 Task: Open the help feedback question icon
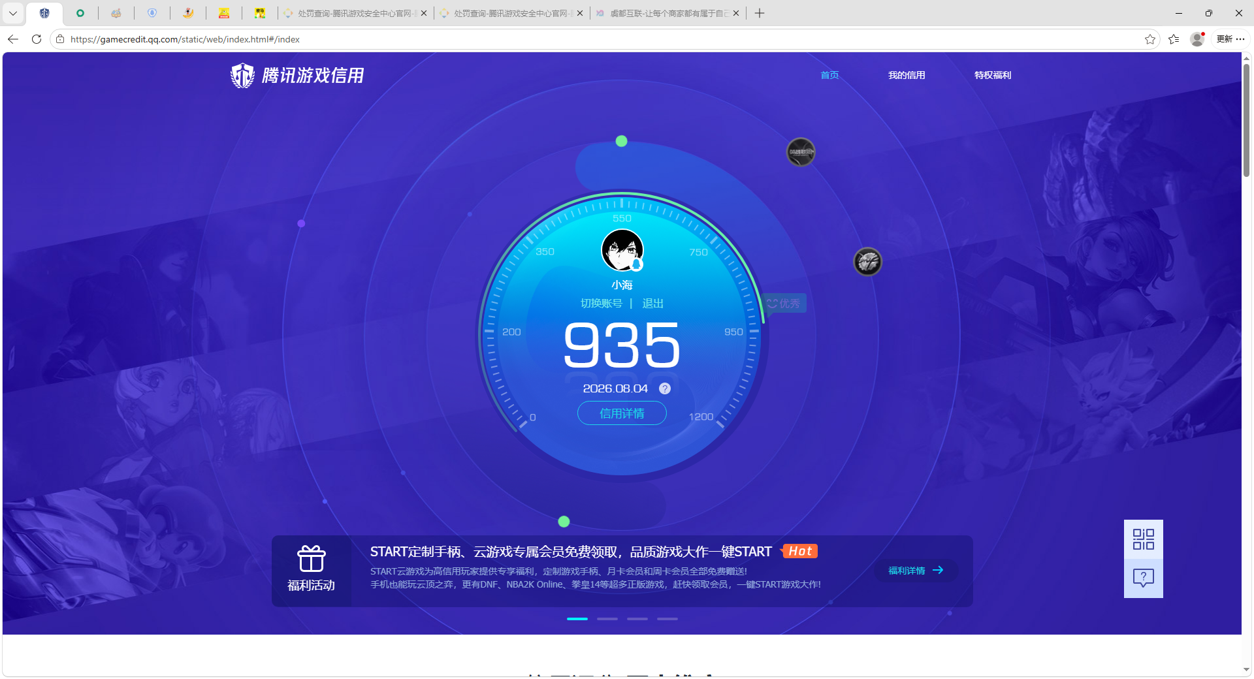tap(1144, 578)
